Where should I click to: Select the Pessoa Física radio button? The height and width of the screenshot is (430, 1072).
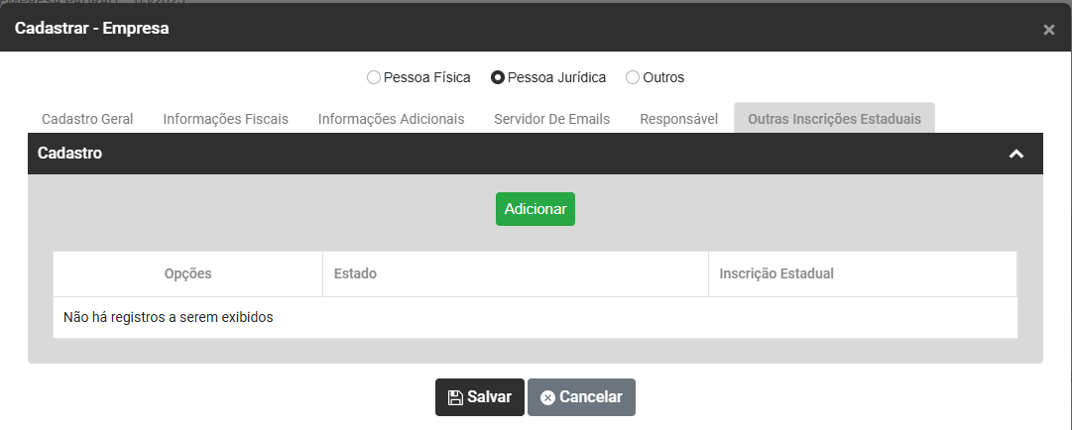[374, 77]
